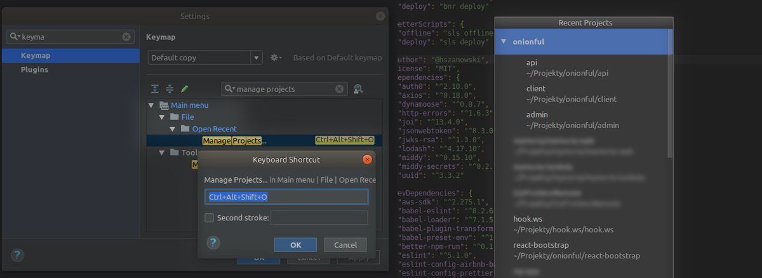762x278 pixels.
Task: Open the admin project in Recent Projects
Action: click(x=581, y=120)
